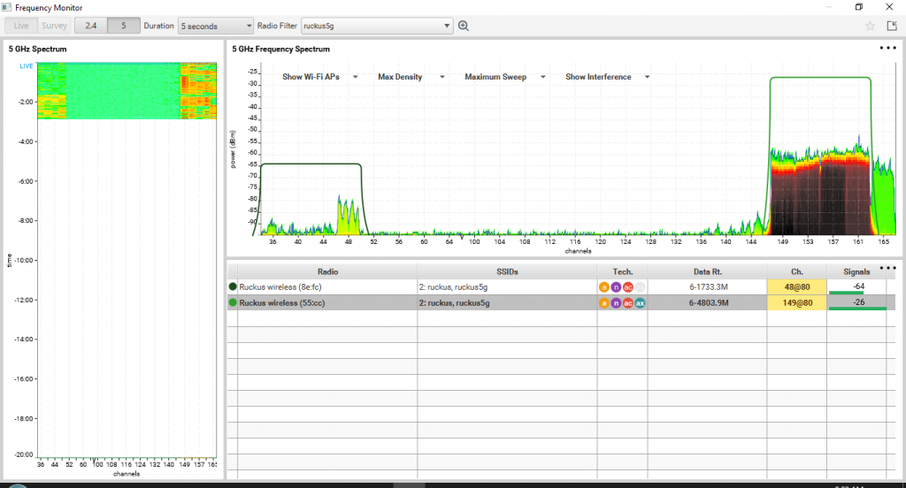Click the LIVE label on the waterfall spectrum
906x488 pixels.
[x=26, y=65]
